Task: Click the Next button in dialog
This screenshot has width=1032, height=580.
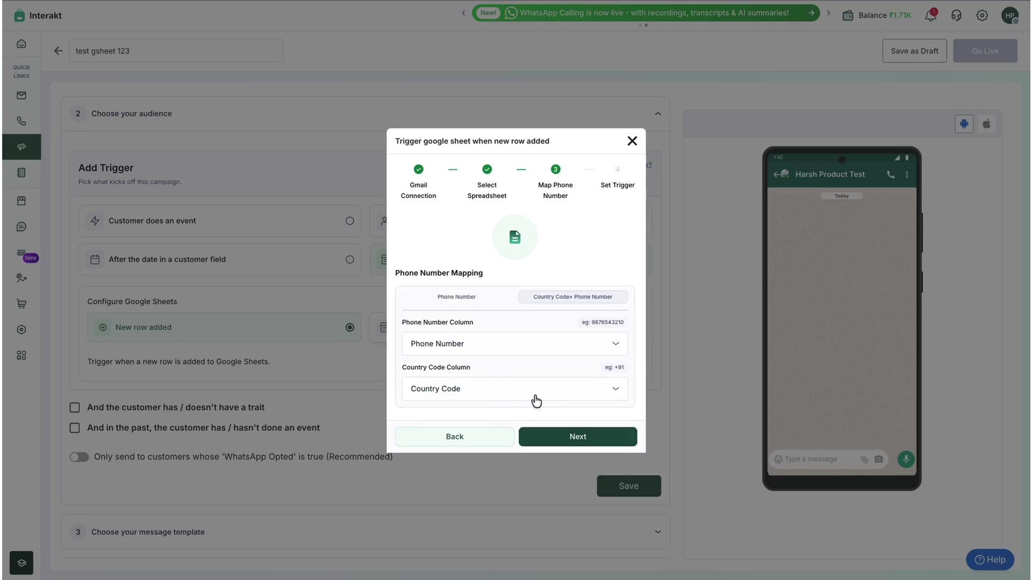Action: point(578,437)
